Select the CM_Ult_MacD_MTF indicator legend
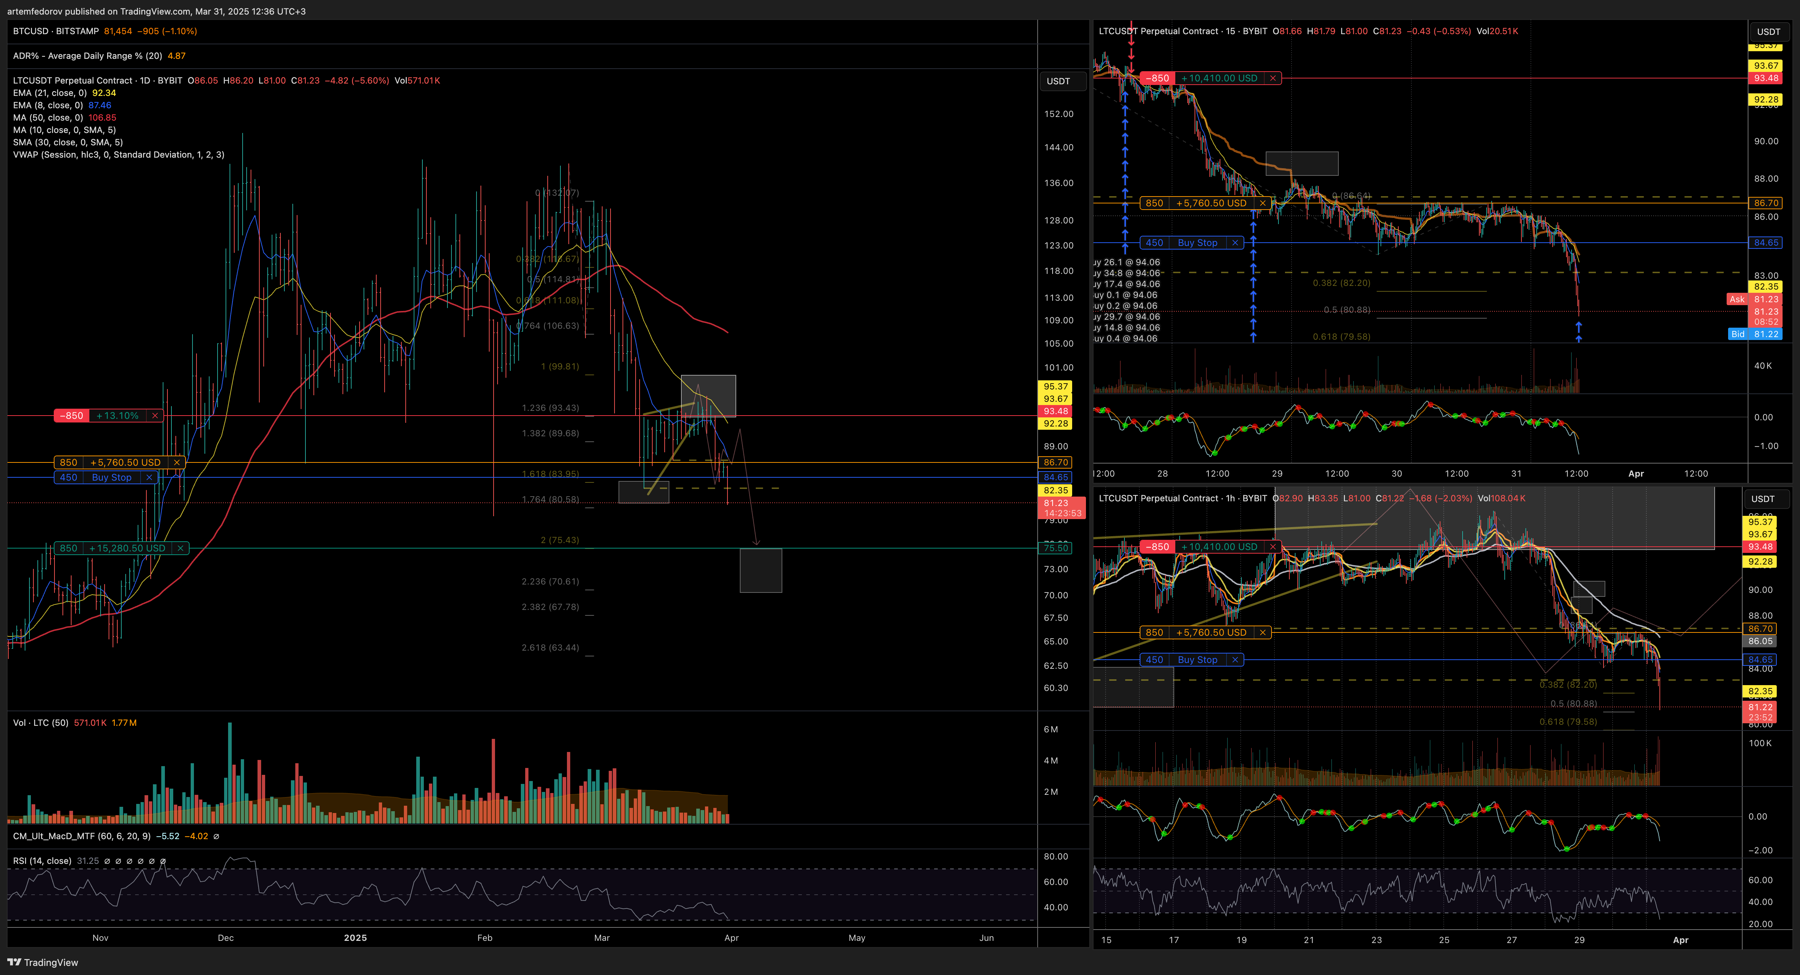The width and height of the screenshot is (1800, 975). [x=82, y=836]
